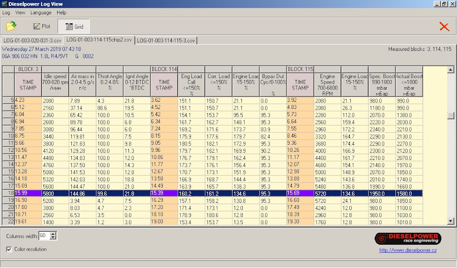Click Measured blocks: 3, 114, 115 text
Viewport: 457px width, 268px height.
(420, 49)
